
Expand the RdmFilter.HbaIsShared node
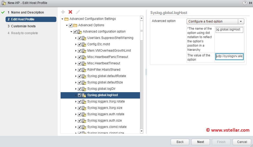76,70
